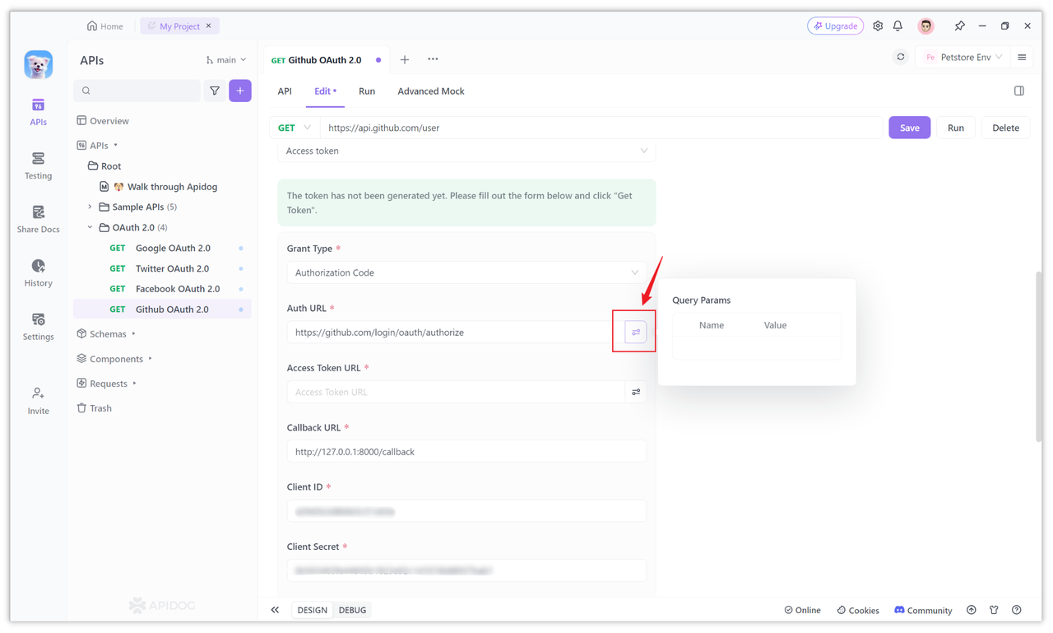Click the user avatar at top
This screenshot has width=1053, height=633.
pos(926,26)
